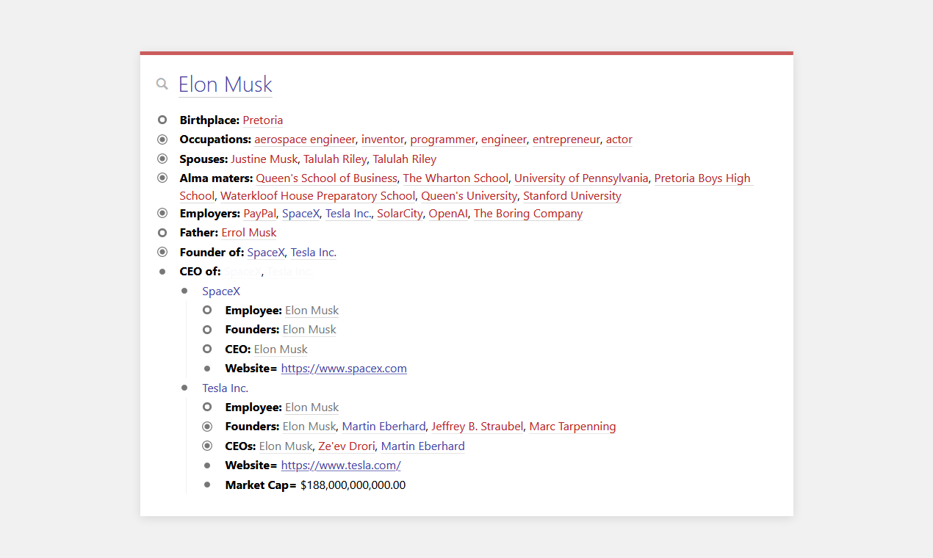Open the Tesla Inc. sub-item under CEO of

pos(226,388)
